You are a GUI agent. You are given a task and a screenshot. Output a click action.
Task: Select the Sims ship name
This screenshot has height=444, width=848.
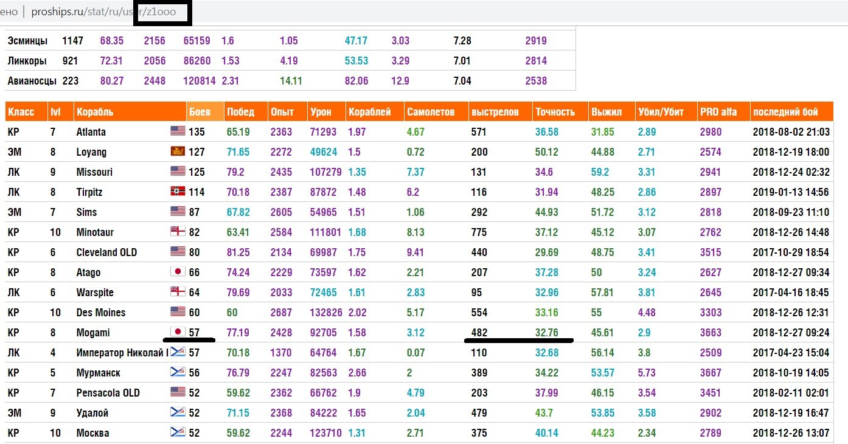(86, 212)
